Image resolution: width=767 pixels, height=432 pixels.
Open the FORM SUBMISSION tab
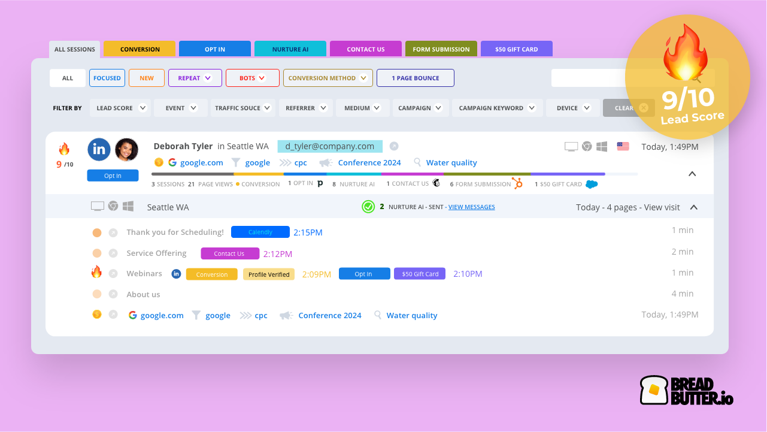441,49
